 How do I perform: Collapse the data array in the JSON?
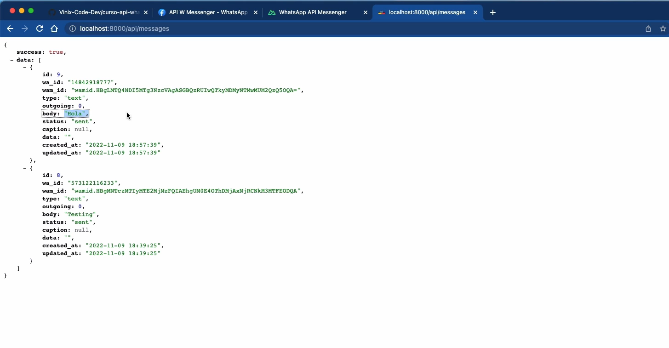tap(12, 60)
